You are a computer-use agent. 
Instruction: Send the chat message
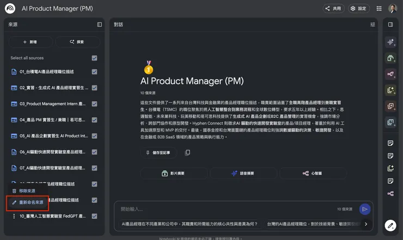tap(365, 209)
